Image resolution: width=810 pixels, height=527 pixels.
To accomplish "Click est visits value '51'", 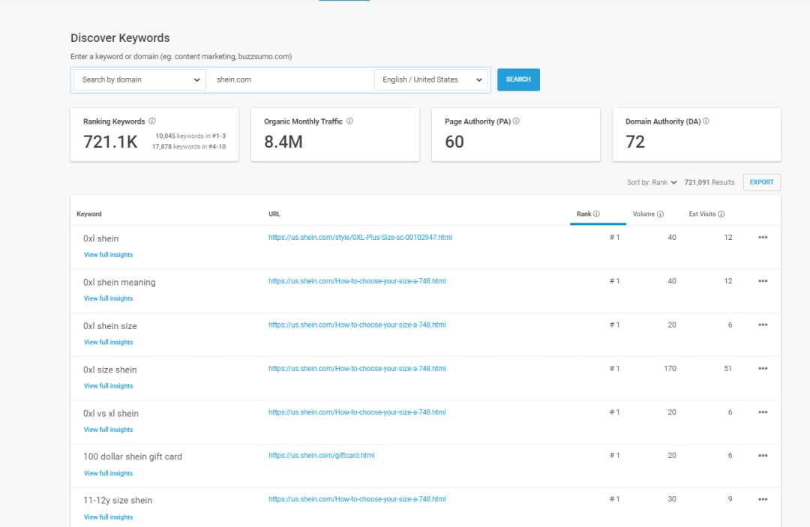I will click(727, 369).
